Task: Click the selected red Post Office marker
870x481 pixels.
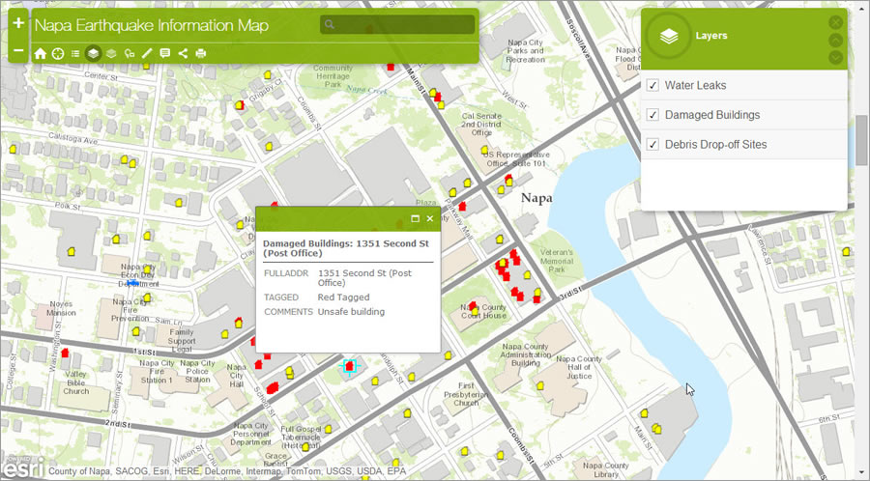Action: (x=349, y=366)
